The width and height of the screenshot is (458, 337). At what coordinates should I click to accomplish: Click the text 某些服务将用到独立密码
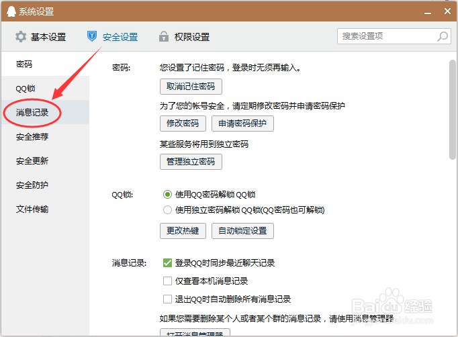pyautogui.click(x=204, y=144)
